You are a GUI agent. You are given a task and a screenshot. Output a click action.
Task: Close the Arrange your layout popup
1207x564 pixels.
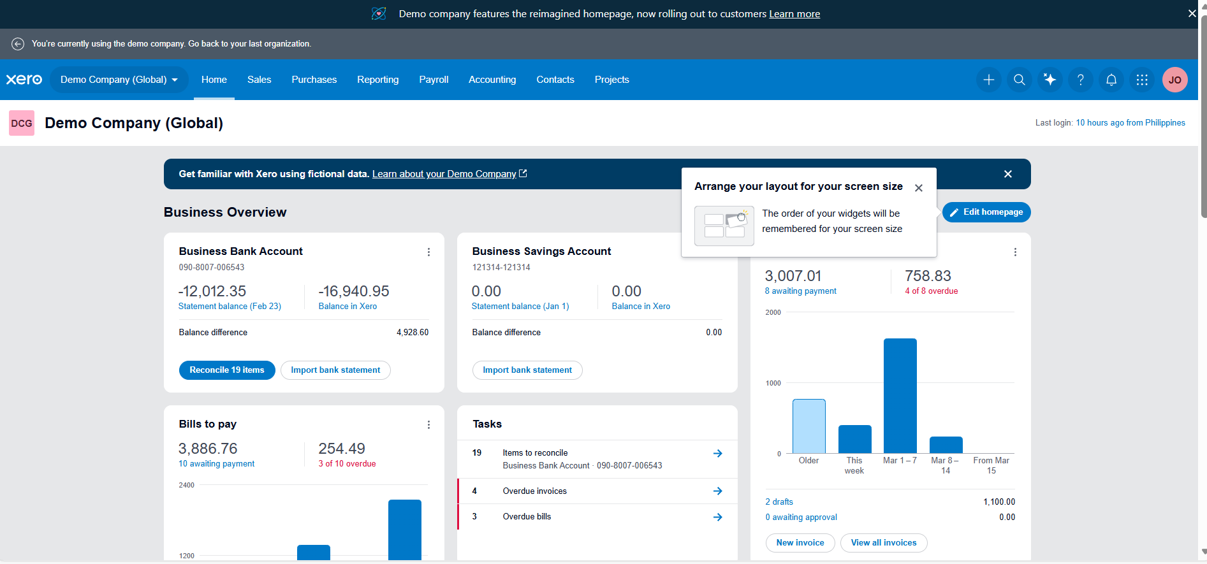[918, 188]
